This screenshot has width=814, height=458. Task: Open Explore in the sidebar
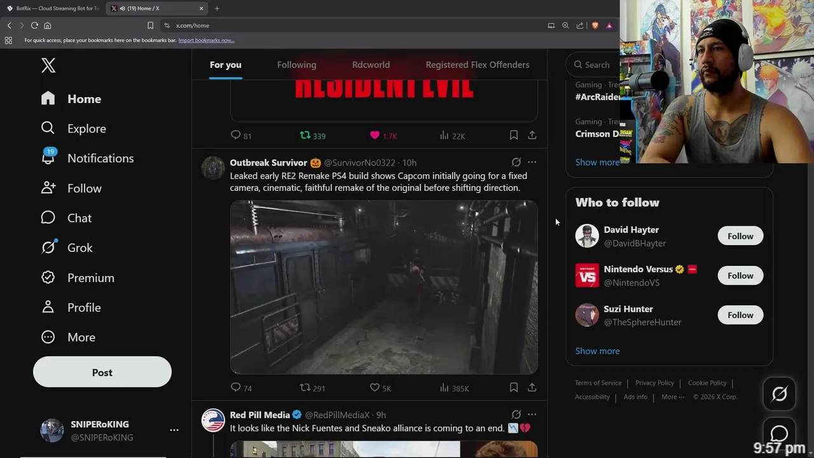pyautogui.click(x=73, y=128)
